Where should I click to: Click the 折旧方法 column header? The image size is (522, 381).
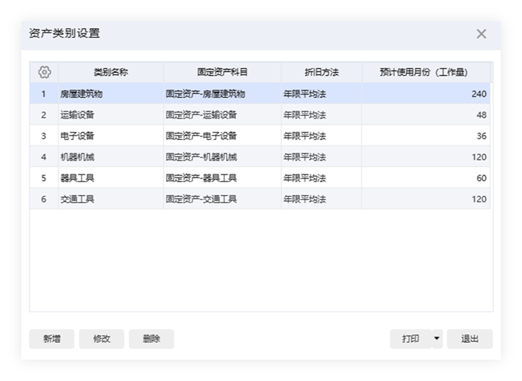pyautogui.click(x=321, y=72)
